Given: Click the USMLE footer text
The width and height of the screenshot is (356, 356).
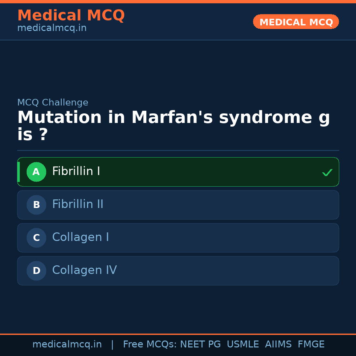Looking at the screenshot, I should (243, 344).
